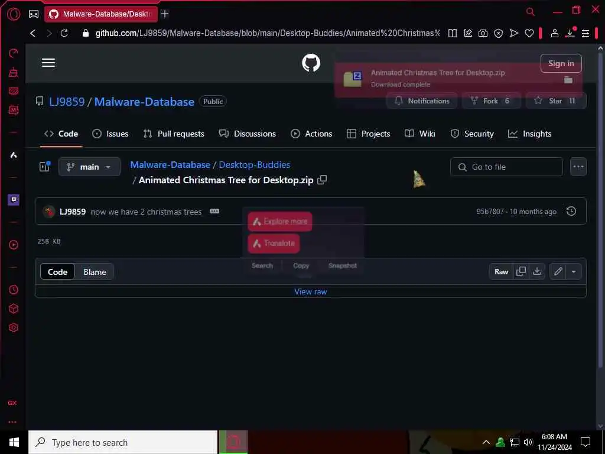Download the raw file icon

coord(536,271)
